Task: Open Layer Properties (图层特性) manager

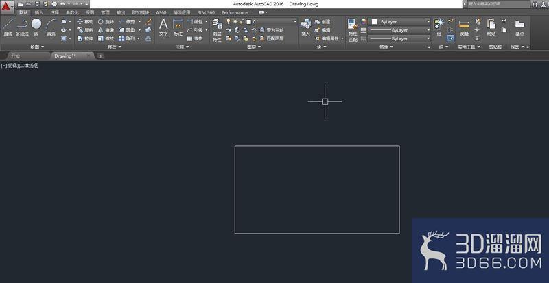Action: point(217,30)
